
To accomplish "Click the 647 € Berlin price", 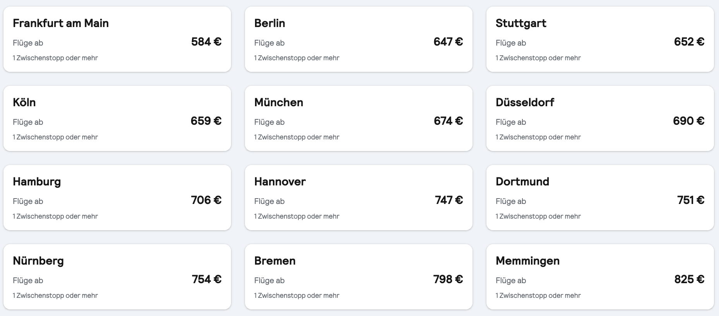I will (x=448, y=42).
